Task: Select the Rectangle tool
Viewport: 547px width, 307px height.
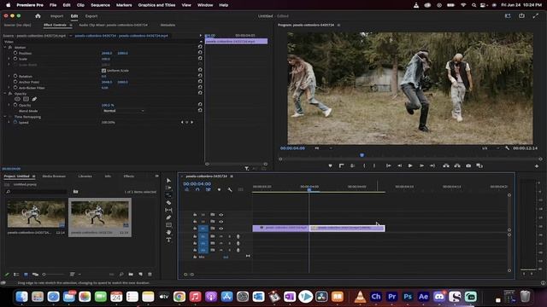Action: [169, 225]
